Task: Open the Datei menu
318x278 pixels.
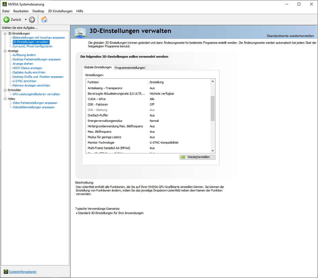Action: 6,11
